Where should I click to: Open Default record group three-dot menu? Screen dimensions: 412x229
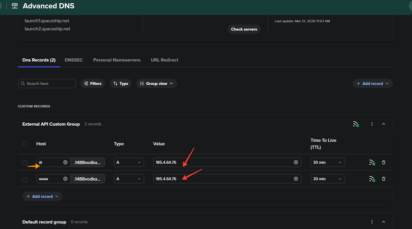(x=372, y=222)
